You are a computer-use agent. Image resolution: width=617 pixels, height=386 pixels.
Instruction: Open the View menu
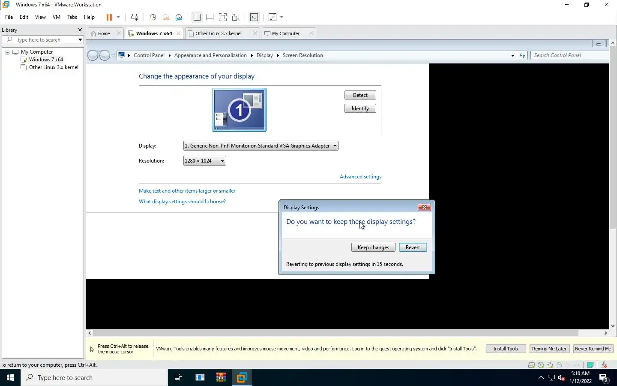click(40, 17)
